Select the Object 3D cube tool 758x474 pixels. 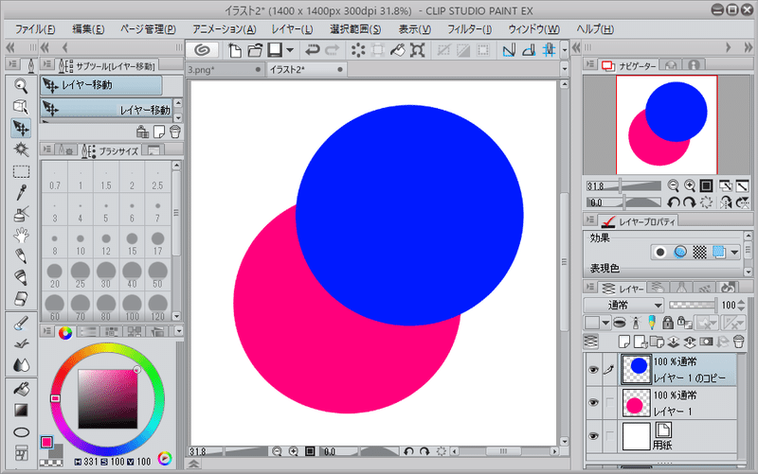click(x=21, y=107)
